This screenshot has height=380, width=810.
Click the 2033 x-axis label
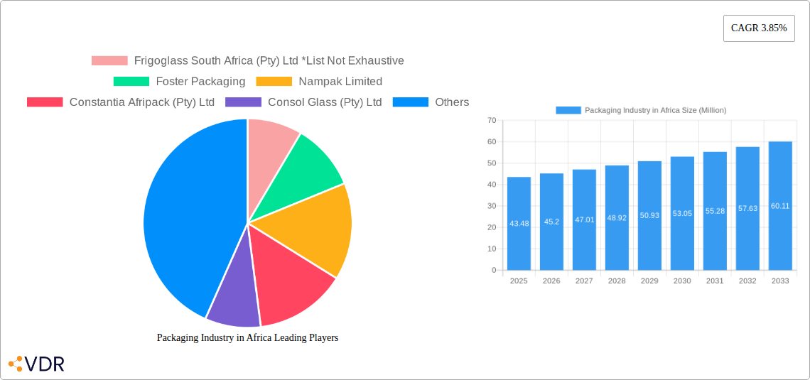781,281
